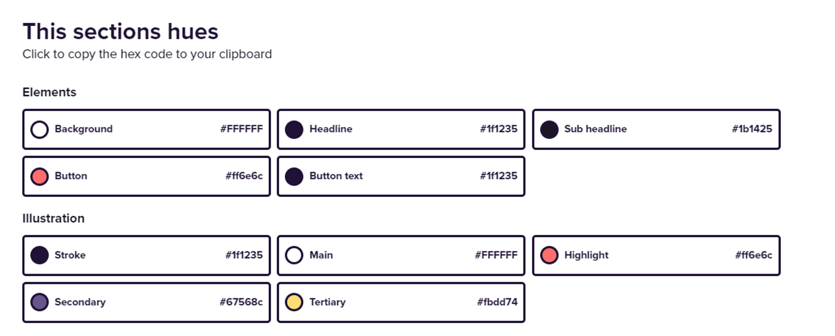Click the Button coral color swatch circle

40,177
